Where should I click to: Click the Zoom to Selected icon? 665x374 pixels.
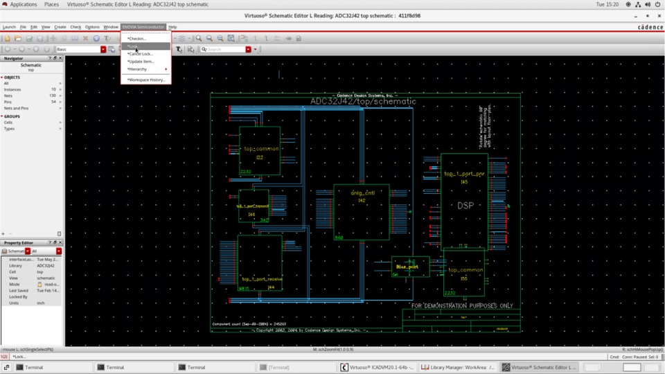(220, 38)
